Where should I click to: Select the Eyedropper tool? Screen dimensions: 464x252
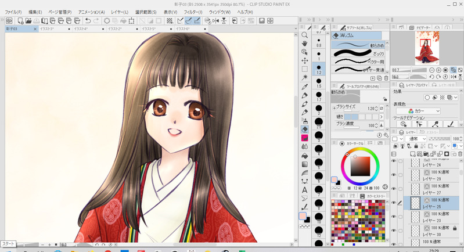[x=304, y=87]
